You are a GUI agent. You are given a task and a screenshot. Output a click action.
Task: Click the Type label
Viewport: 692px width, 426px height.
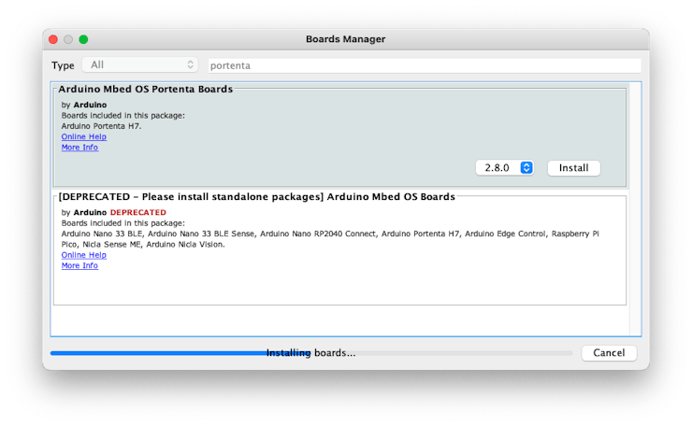[63, 65]
